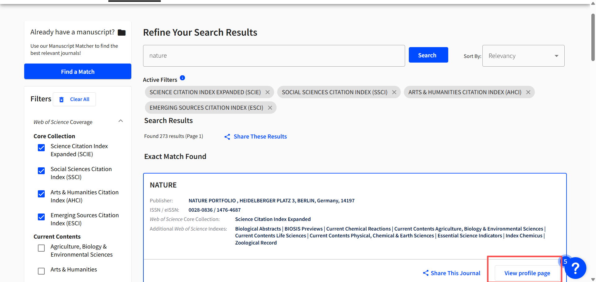The width and height of the screenshot is (596, 282).
Task: Click the 'Core Collection' filter heading
Action: [x=54, y=136]
